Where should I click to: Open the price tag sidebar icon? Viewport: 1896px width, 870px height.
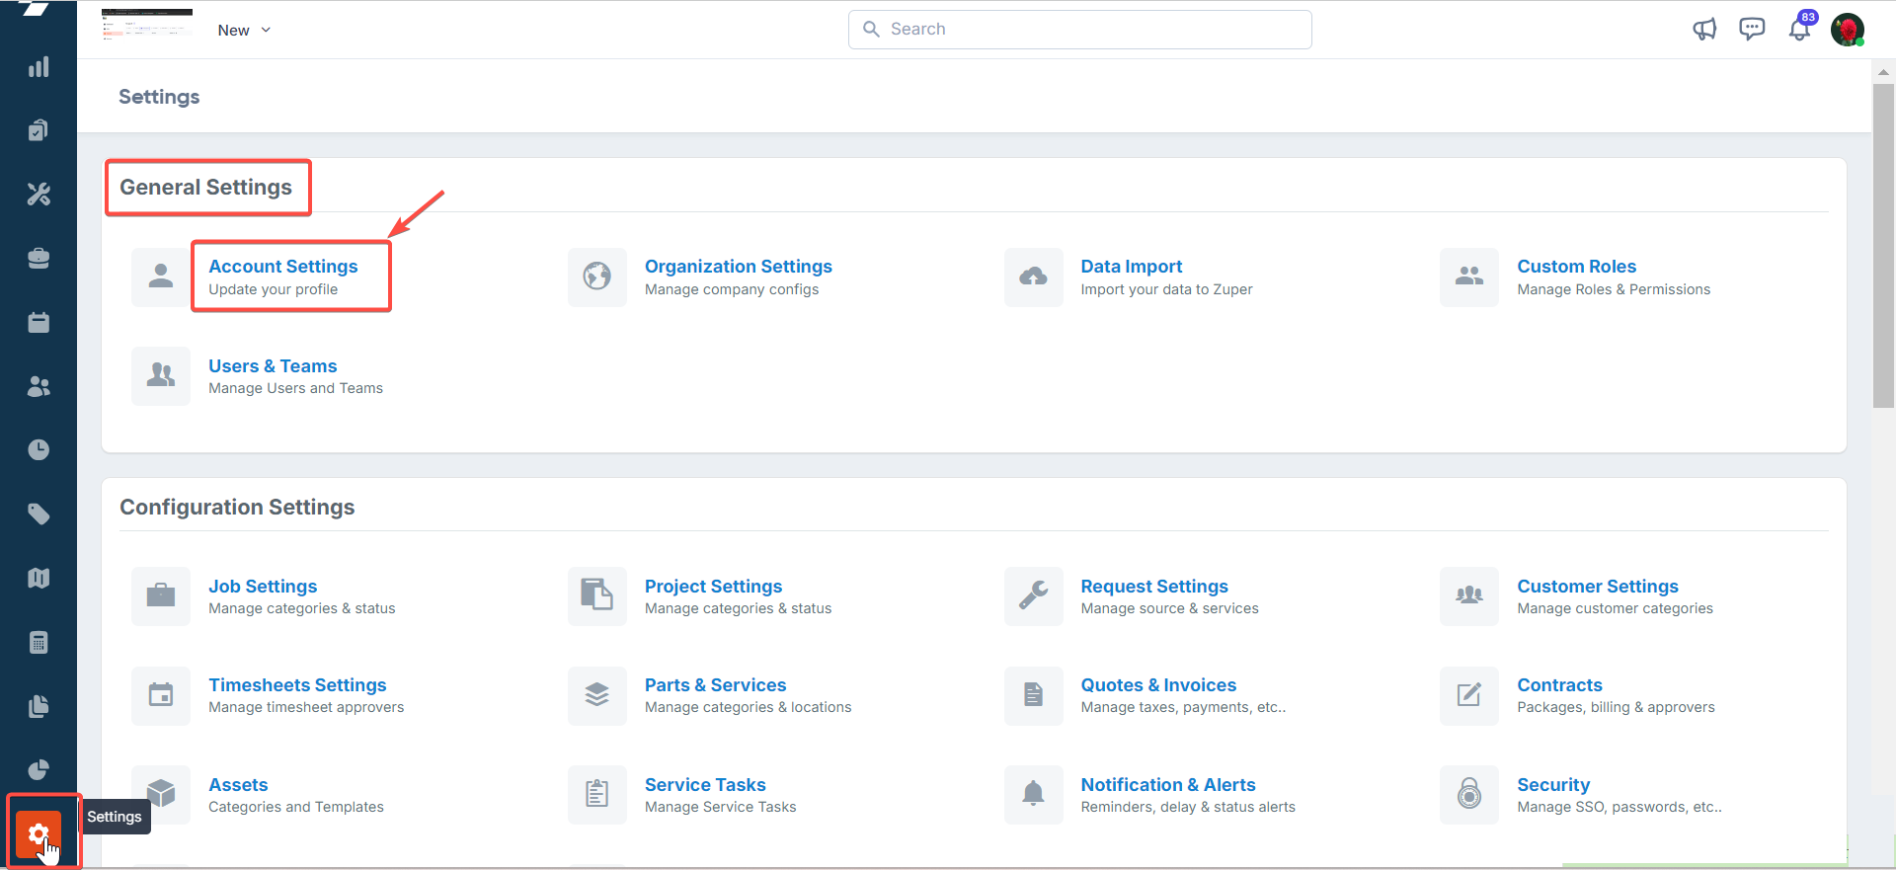coord(39,514)
